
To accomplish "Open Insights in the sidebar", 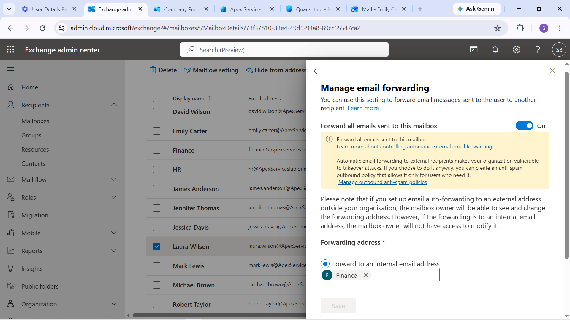I will [32, 268].
